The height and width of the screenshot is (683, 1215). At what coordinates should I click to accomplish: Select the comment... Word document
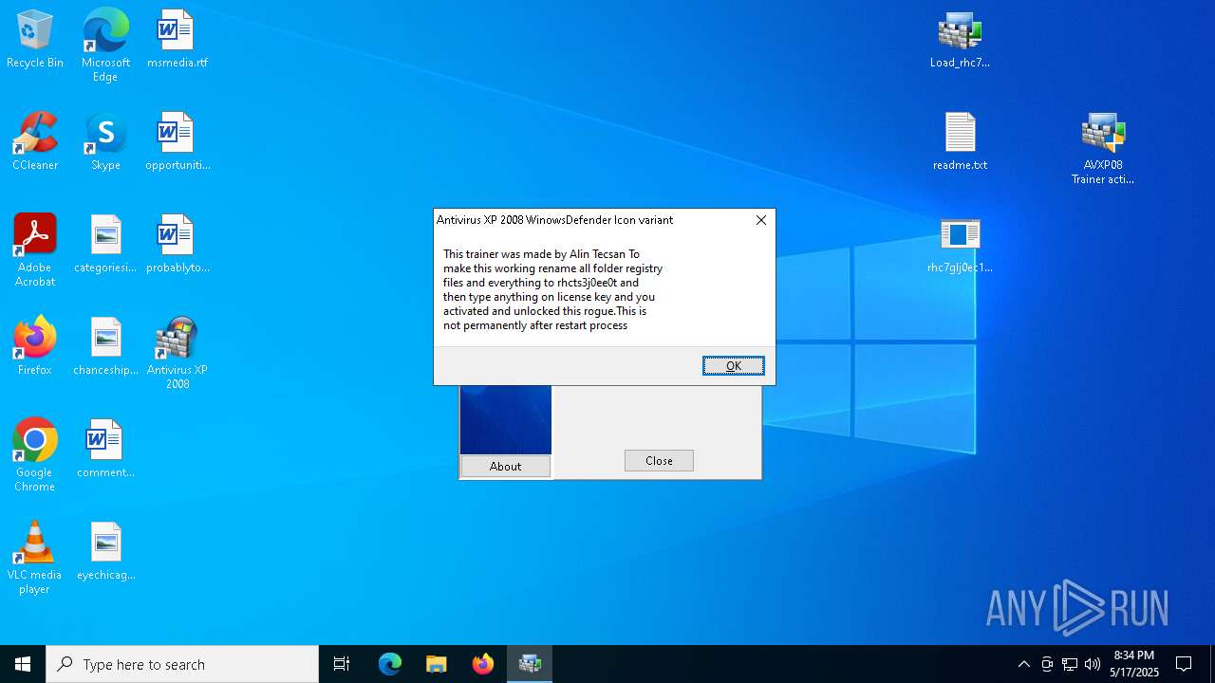click(x=105, y=450)
